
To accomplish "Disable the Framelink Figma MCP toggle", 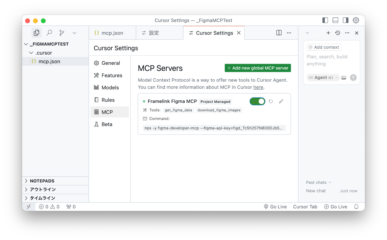I will point(257,101).
